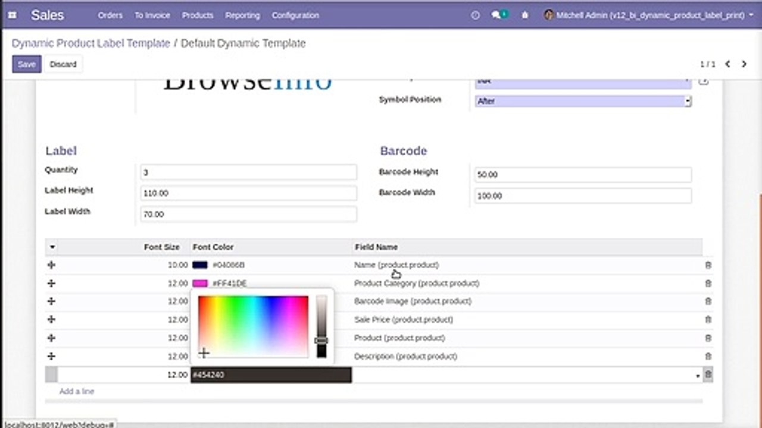This screenshot has width=762, height=428.
Task: Expand the table column options arrow
Action: tap(52, 247)
